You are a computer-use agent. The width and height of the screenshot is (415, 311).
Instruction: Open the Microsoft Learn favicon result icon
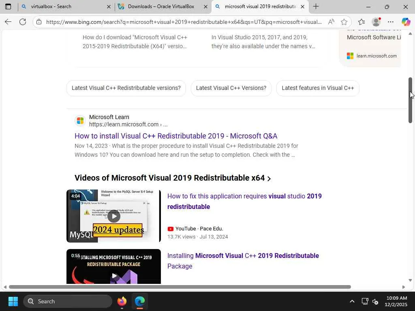pos(80,121)
